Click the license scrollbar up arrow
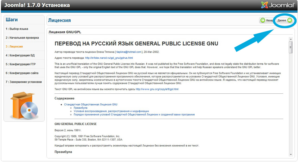298x162 pixels. (291, 39)
